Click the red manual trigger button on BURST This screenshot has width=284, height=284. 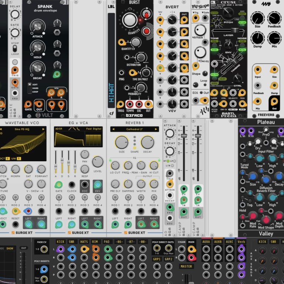click(x=146, y=31)
